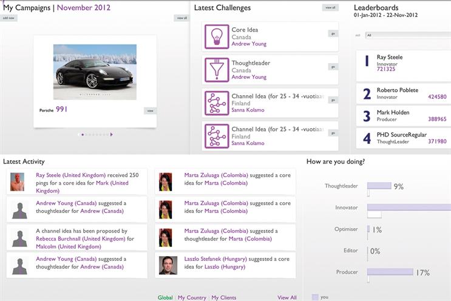Open the Leaderboards 'All' filter dropdown
This screenshot has width=451, height=301.
(x=408, y=35)
